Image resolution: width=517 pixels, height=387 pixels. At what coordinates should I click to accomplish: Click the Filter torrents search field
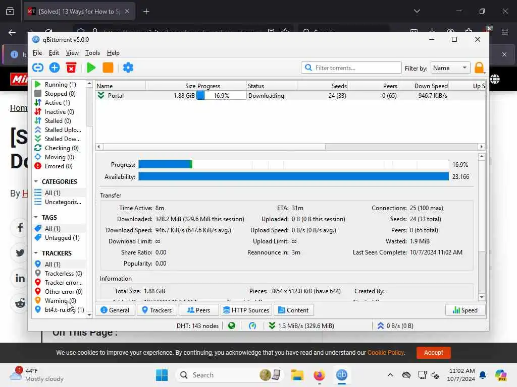coord(351,68)
